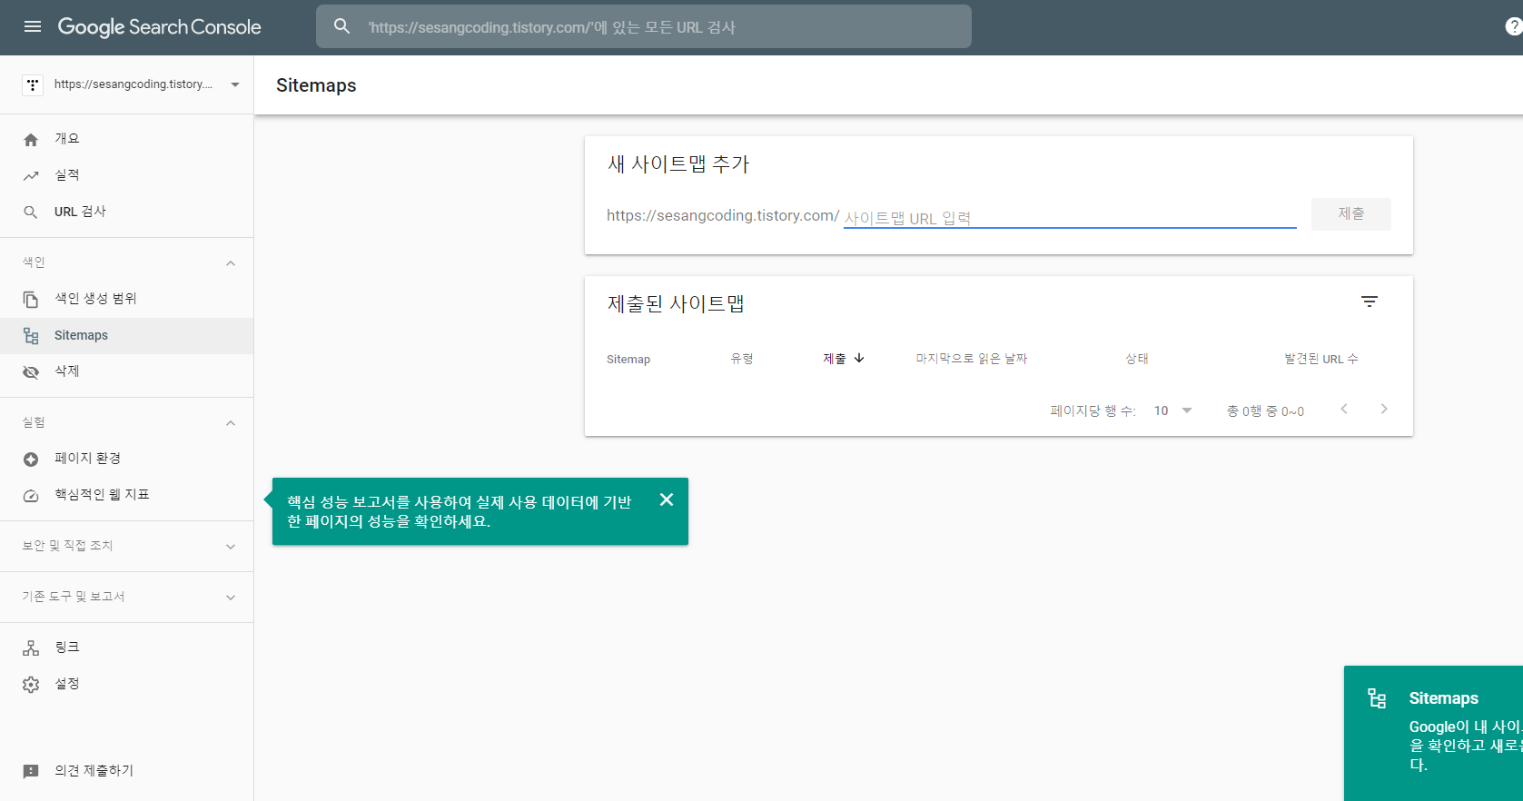The width and height of the screenshot is (1523, 801).
Task: Open 색인 생성 범위 in the sidebar
Action: point(126,299)
